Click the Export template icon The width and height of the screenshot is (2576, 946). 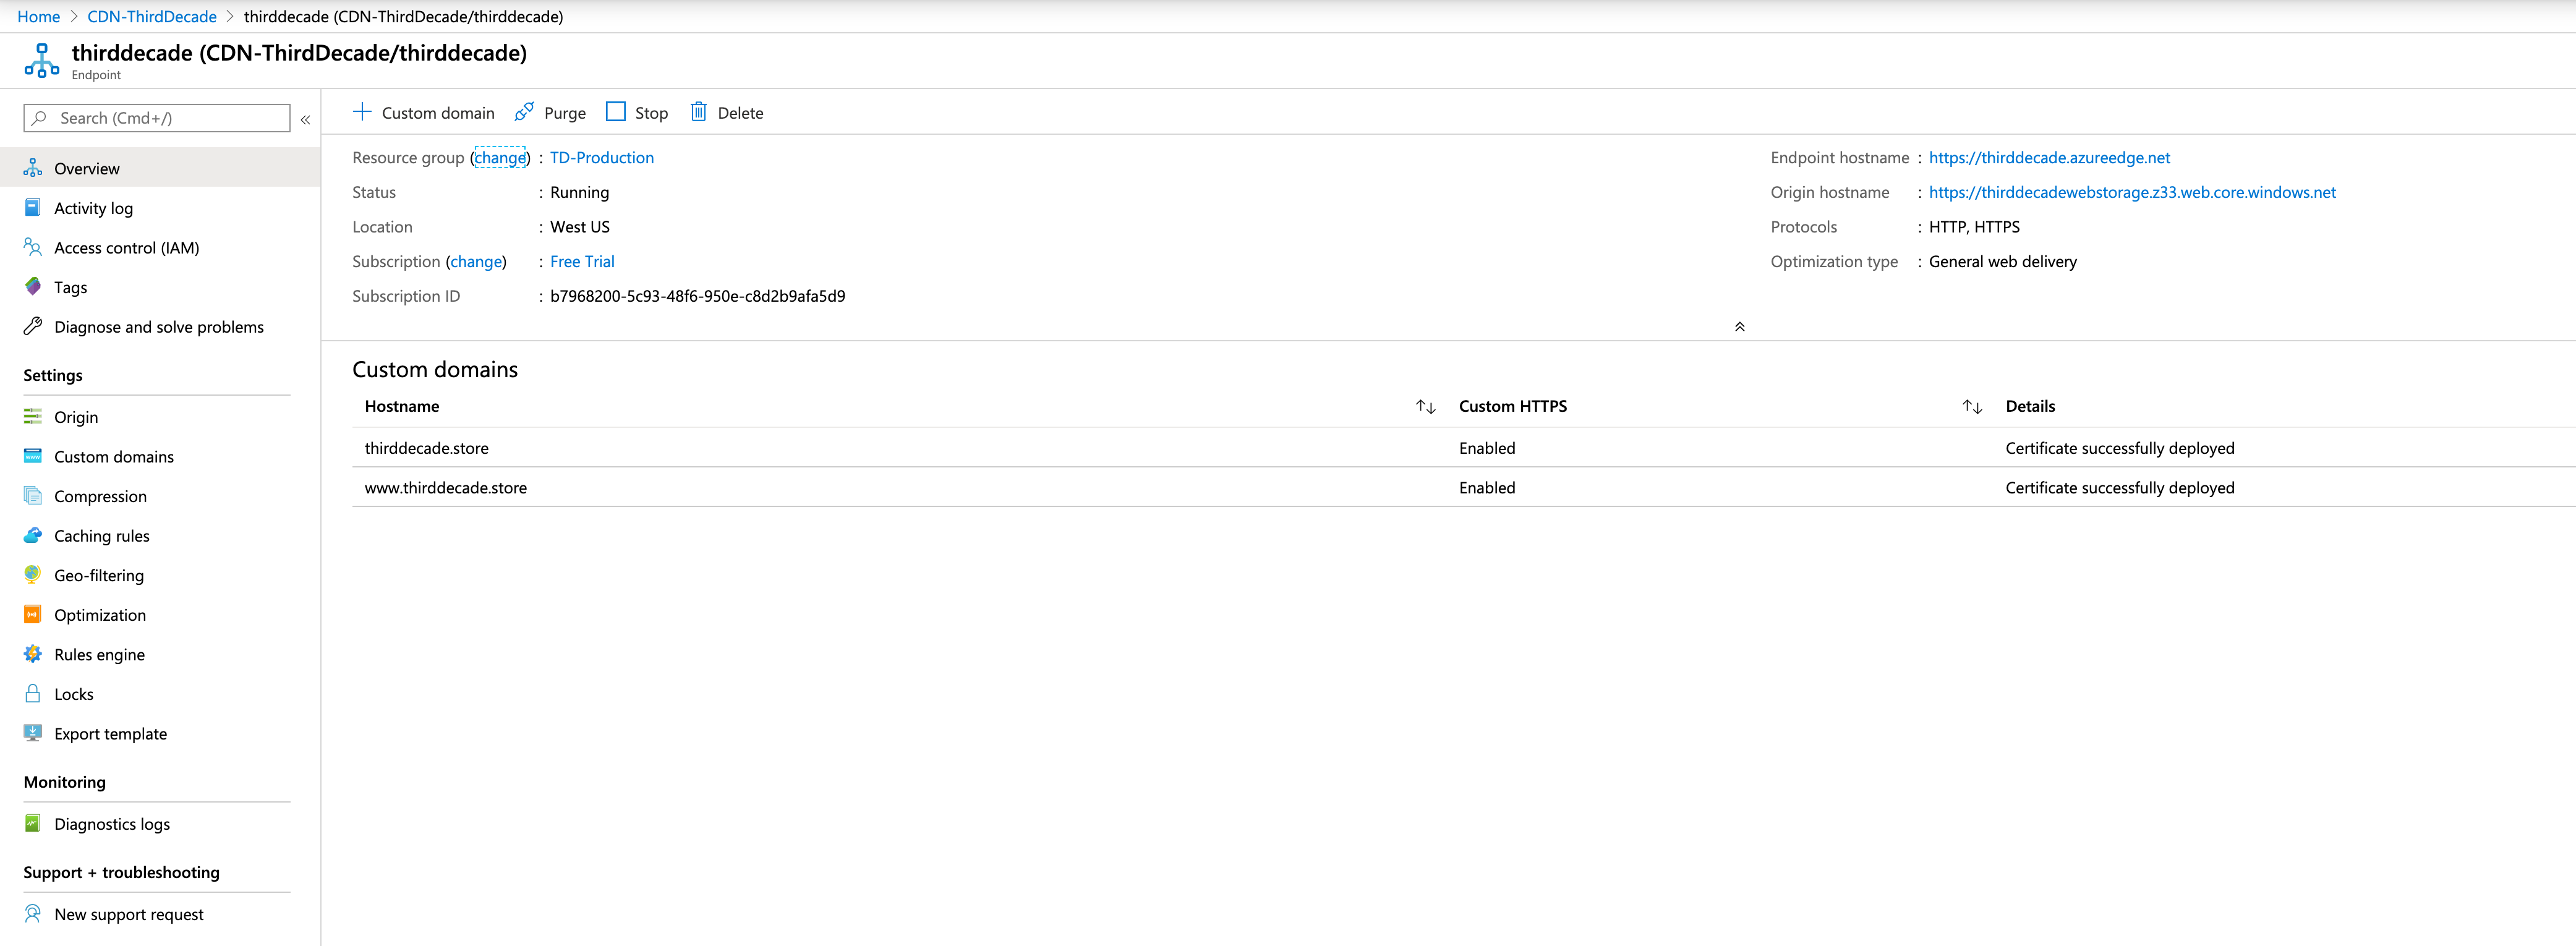(33, 733)
